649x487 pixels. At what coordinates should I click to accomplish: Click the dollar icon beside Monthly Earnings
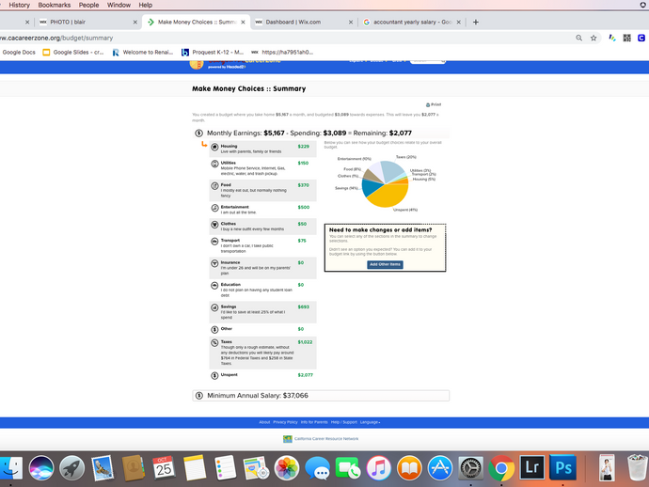click(x=199, y=133)
